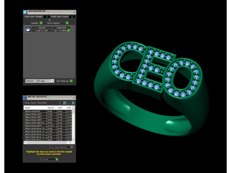Click the Metal column header
This screenshot has height=173, width=231.
coord(35,108)
